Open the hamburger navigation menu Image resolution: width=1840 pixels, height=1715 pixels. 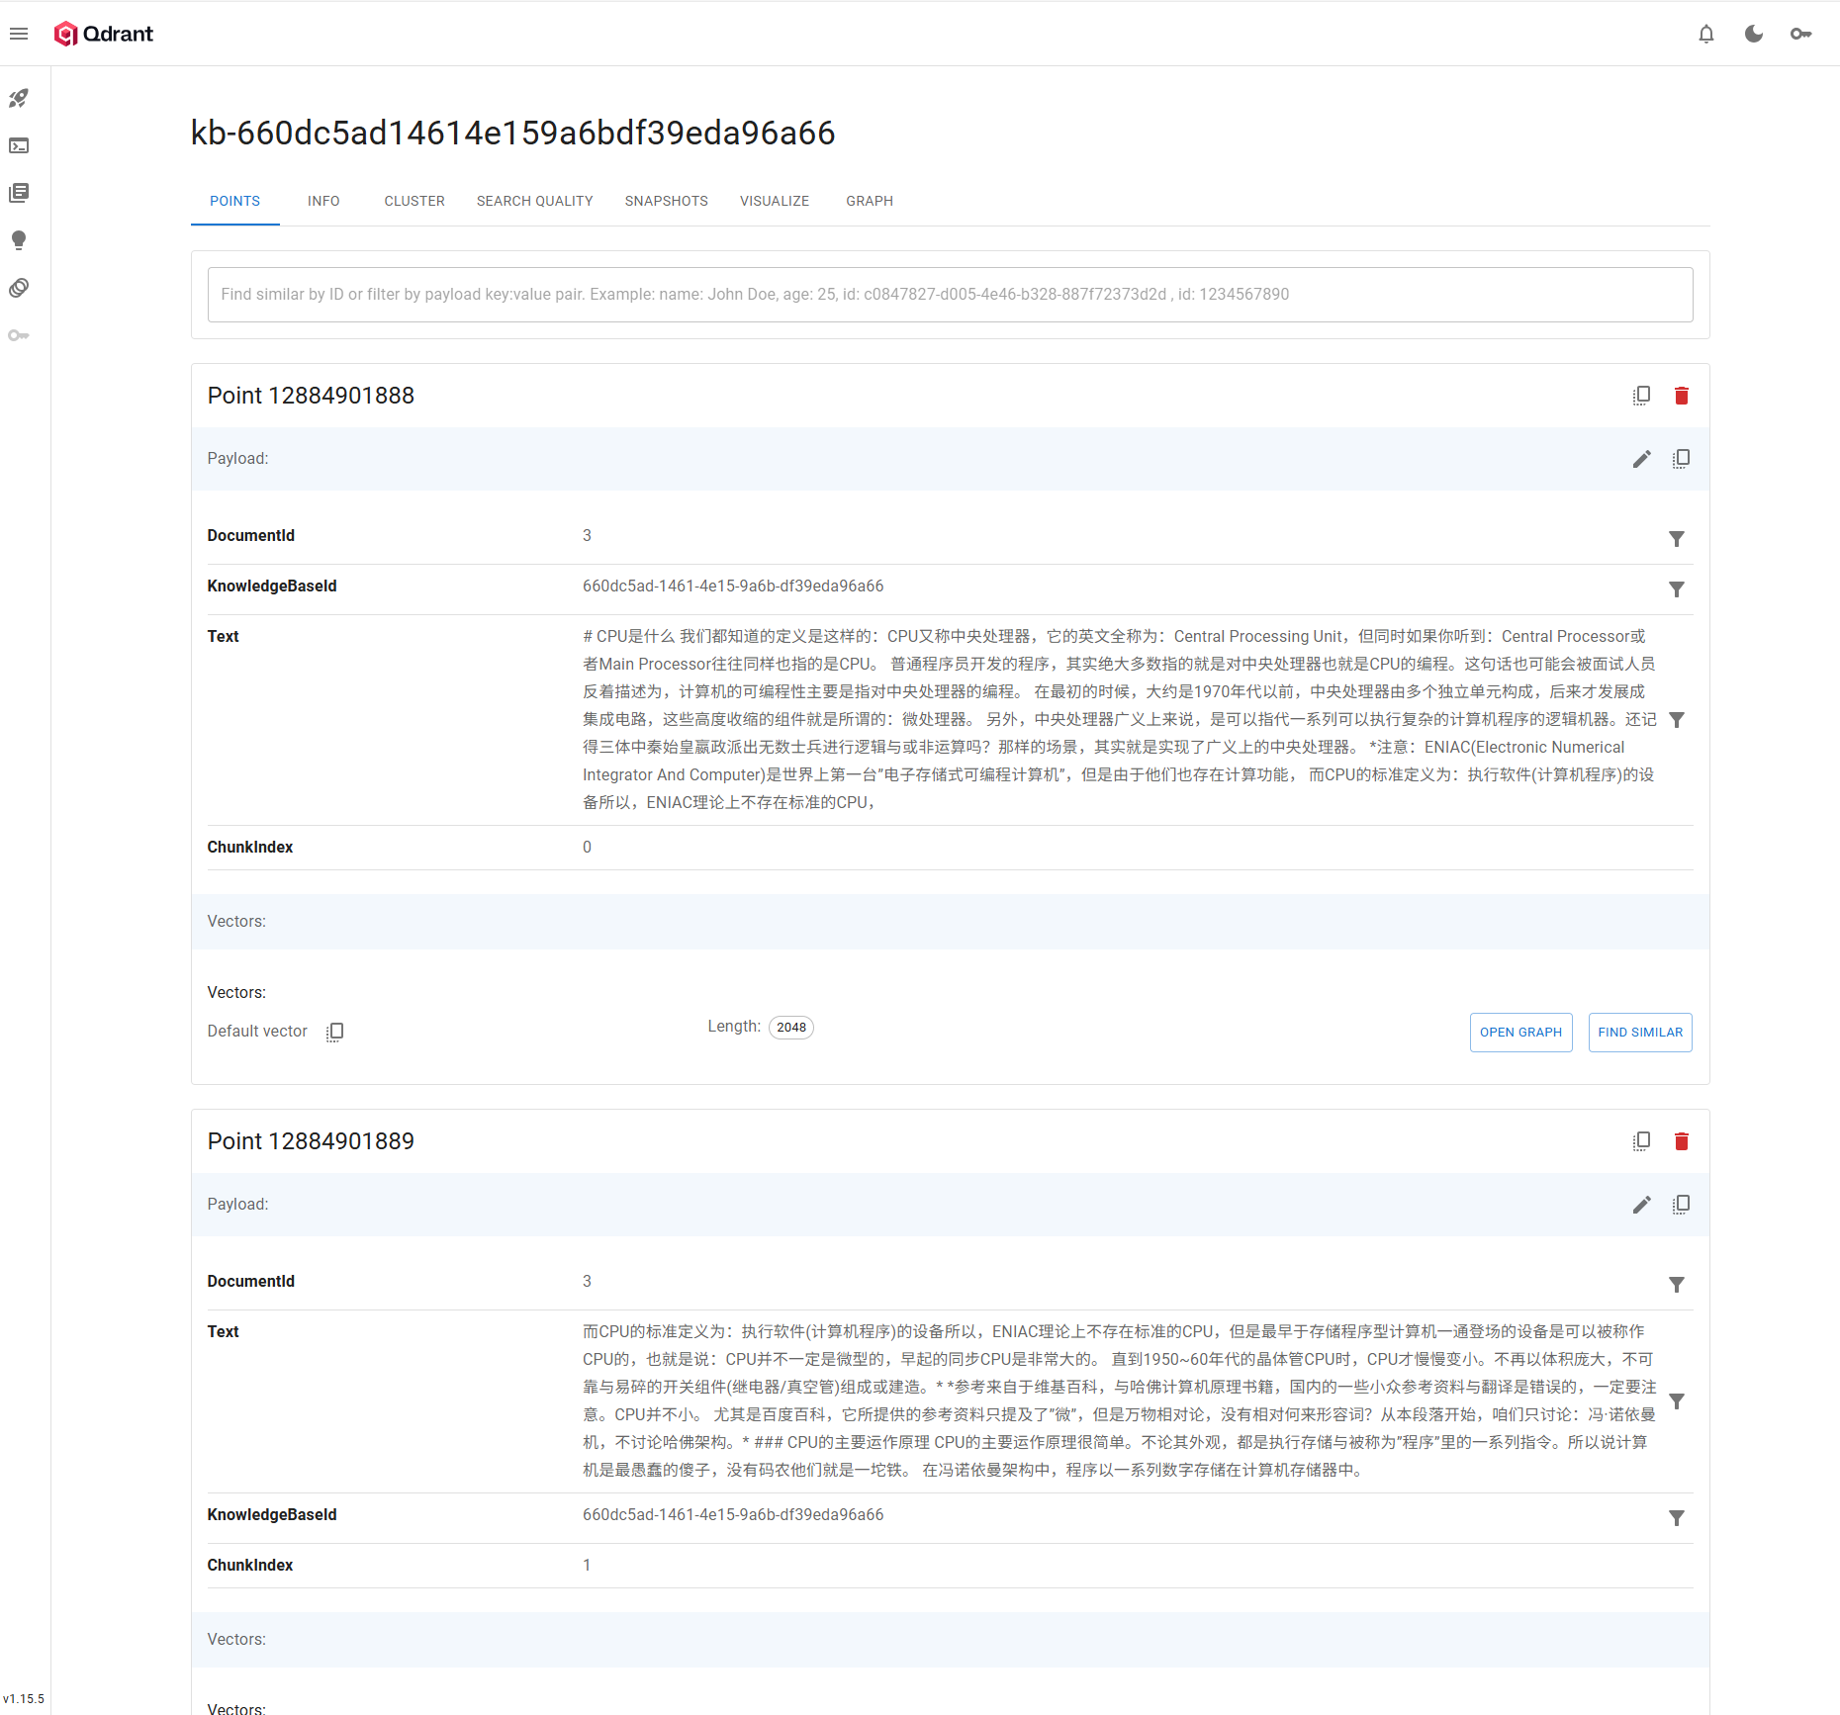pos(19,34)
